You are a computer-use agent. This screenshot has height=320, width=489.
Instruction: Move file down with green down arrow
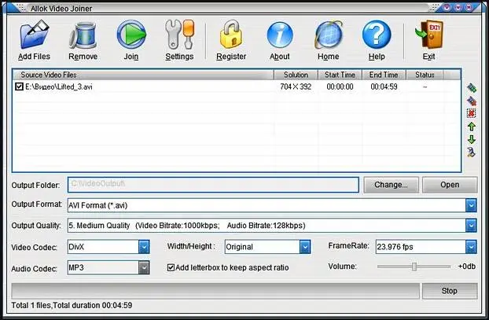pos(472,139)
